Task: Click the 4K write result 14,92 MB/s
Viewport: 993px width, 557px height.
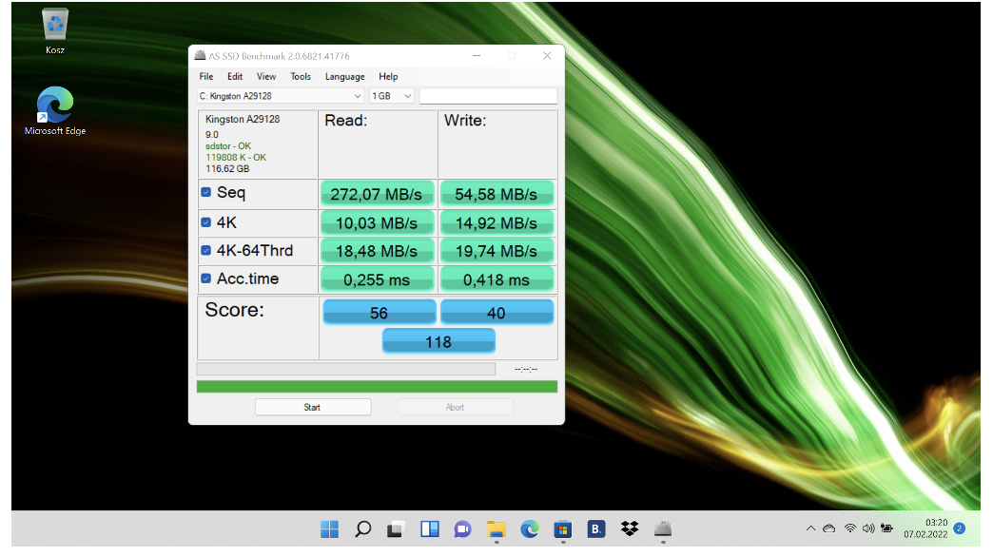Action: [x=496, y=222]
